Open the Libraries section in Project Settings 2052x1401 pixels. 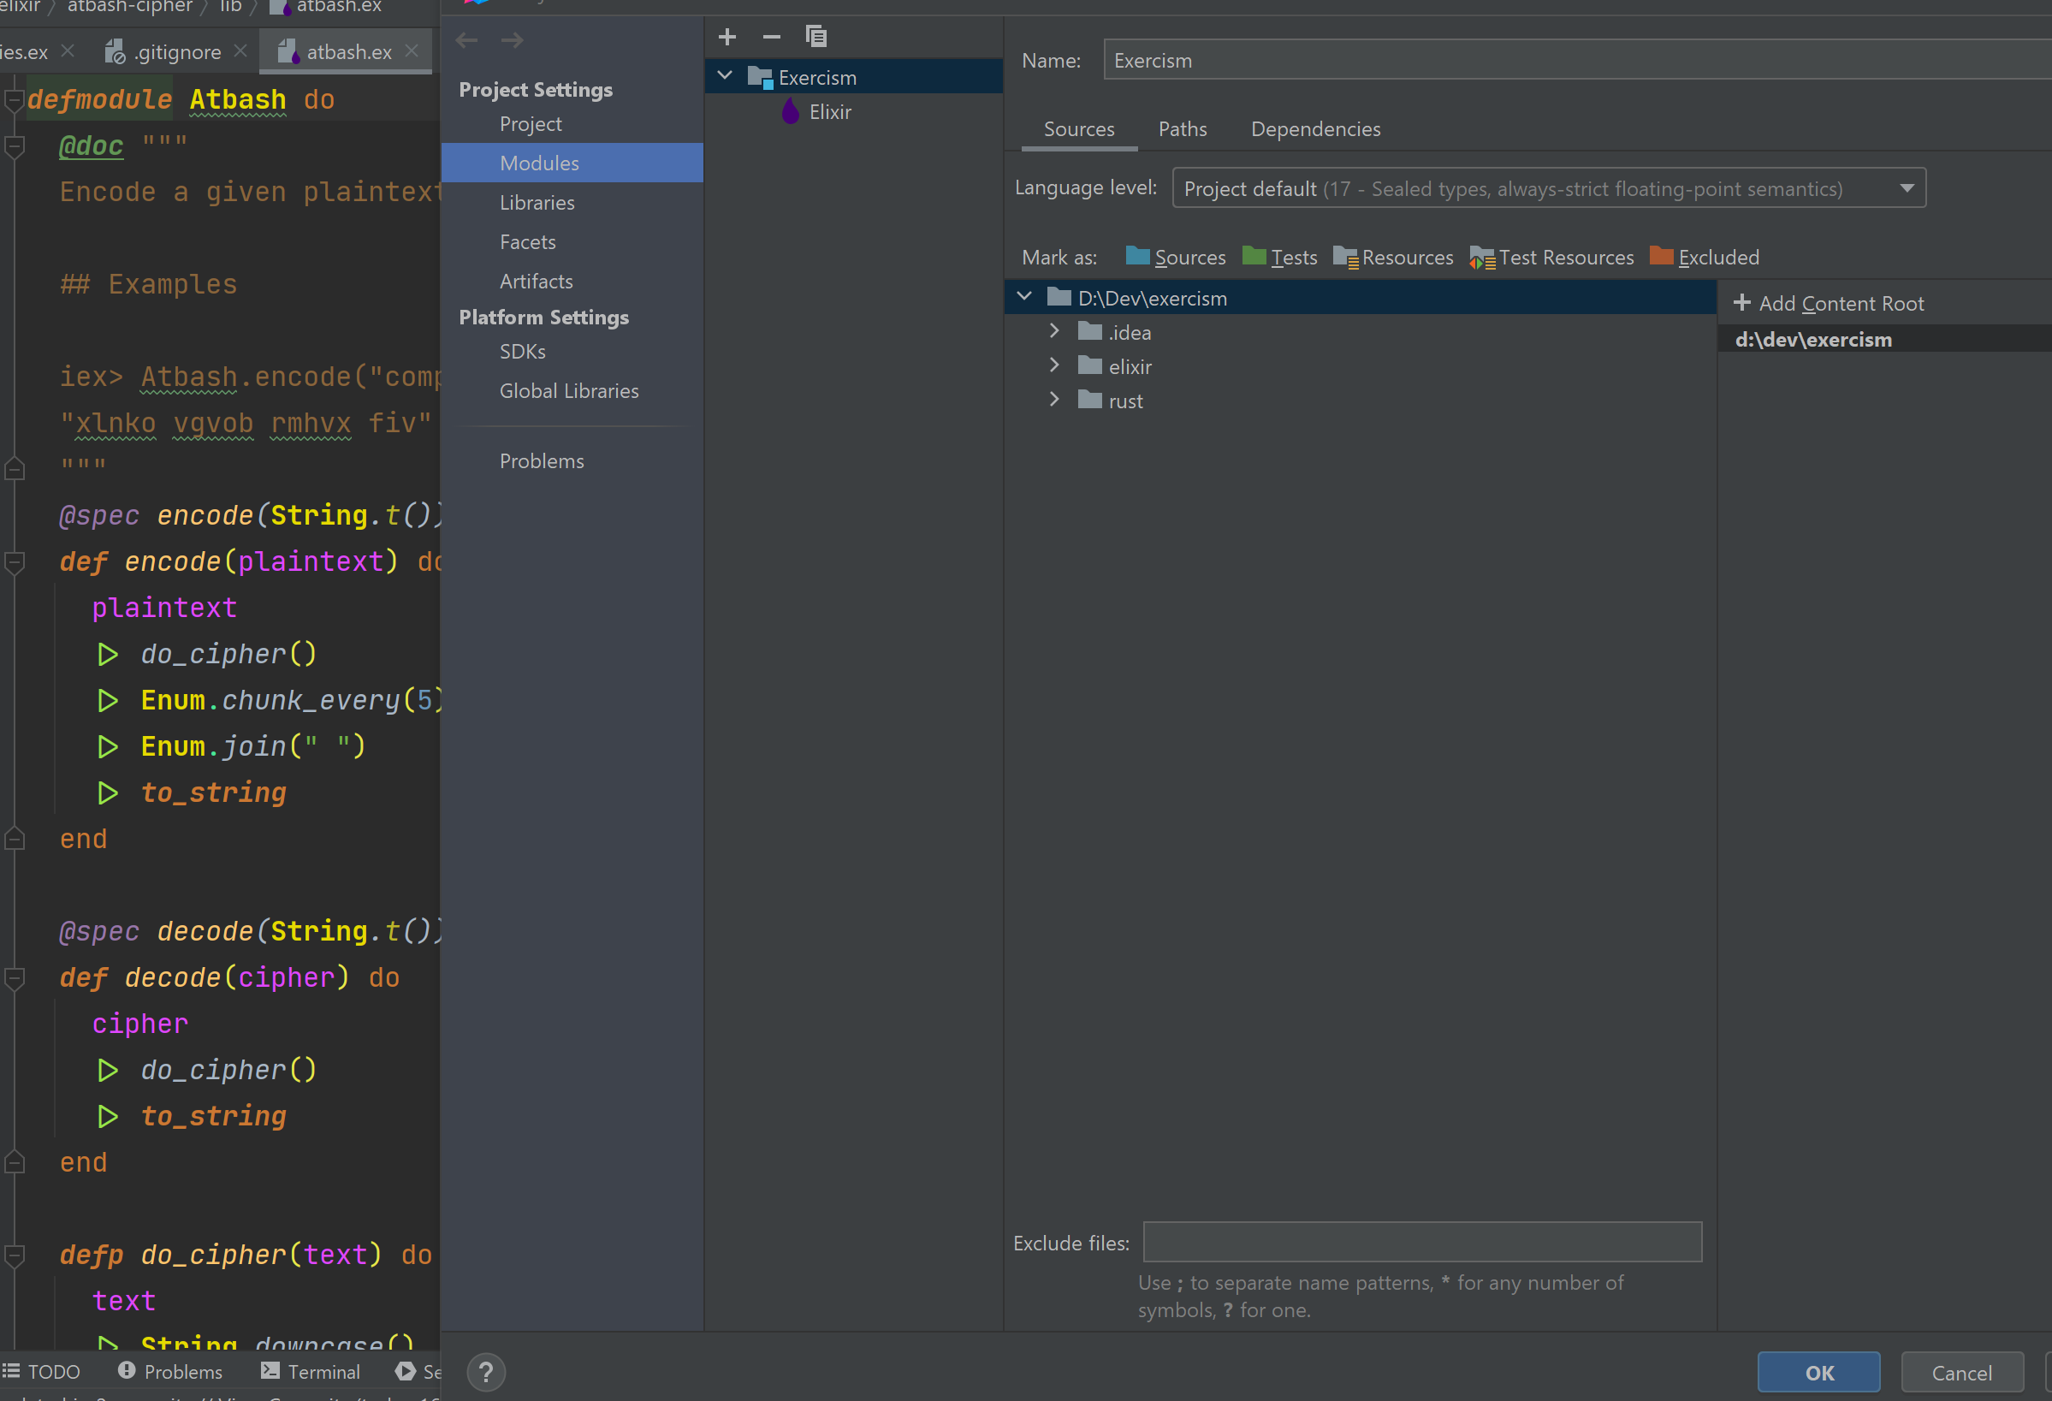537,202
